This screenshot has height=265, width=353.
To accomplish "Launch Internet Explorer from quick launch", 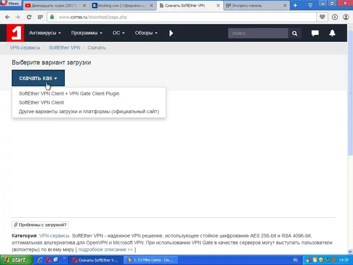I will 41,260.
